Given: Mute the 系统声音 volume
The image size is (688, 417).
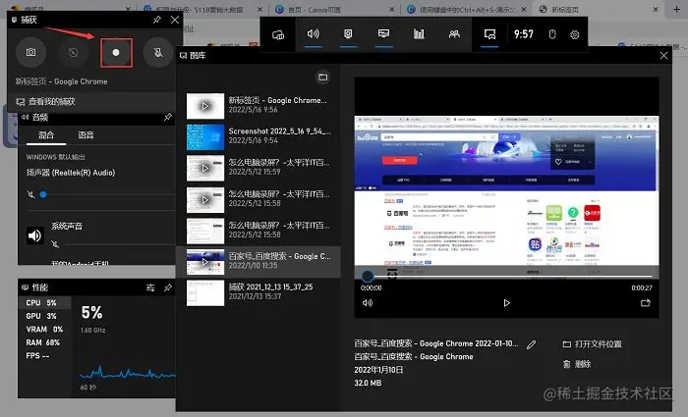Looking at the screenshot, I should (x=55, y=244).
